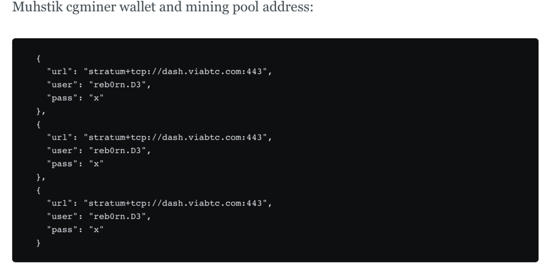Viewport: 547px width, 271px height.
Task: Click the final closing brace of the code block
Action: click(x=38, y=243)
